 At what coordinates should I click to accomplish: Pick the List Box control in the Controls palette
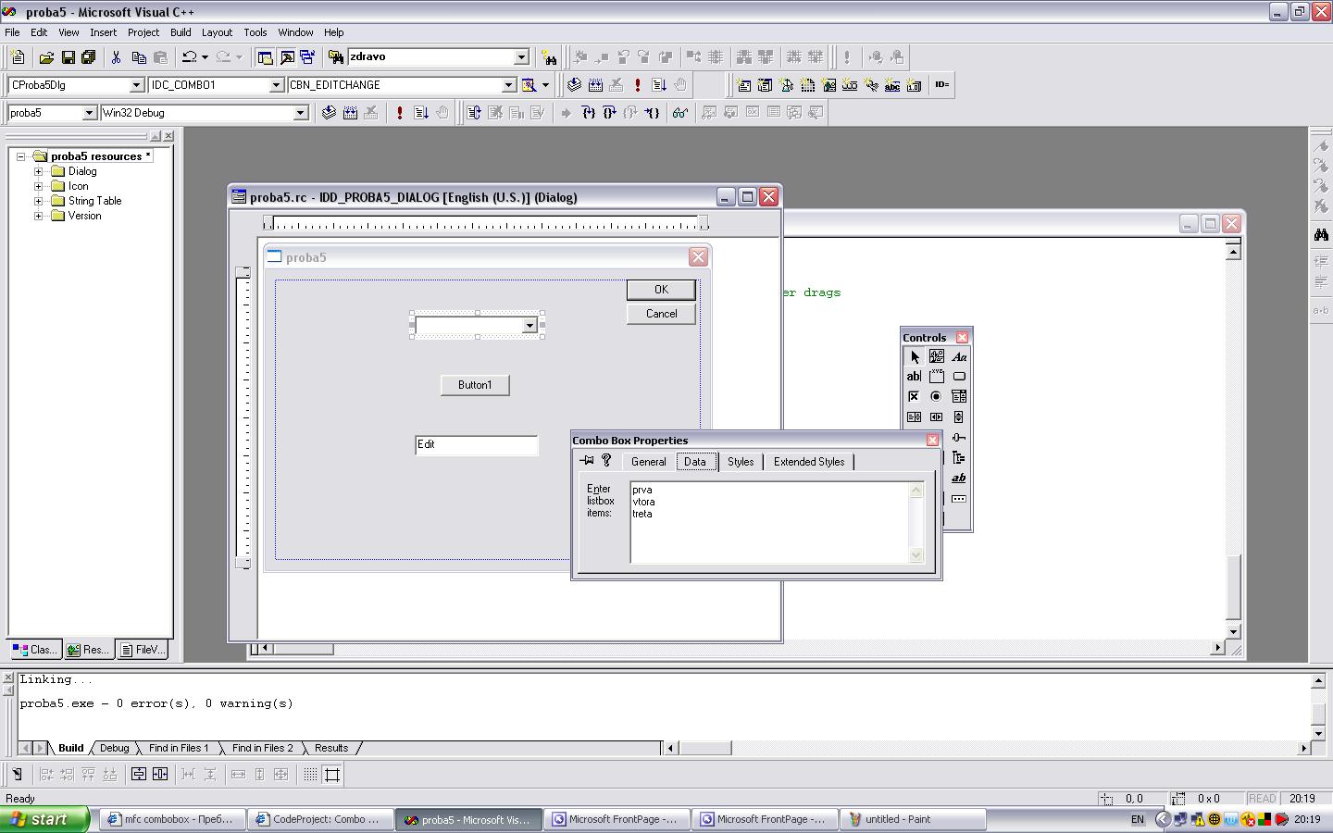click(x=914, y=417)
